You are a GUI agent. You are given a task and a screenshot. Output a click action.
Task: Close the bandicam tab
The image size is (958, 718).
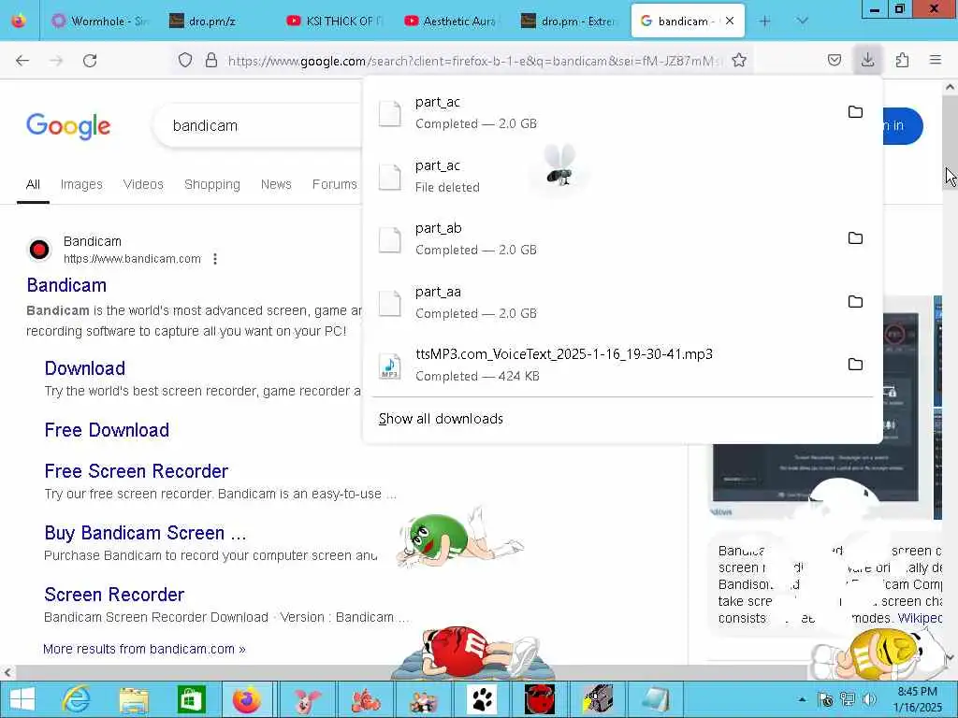coord(730,21)
